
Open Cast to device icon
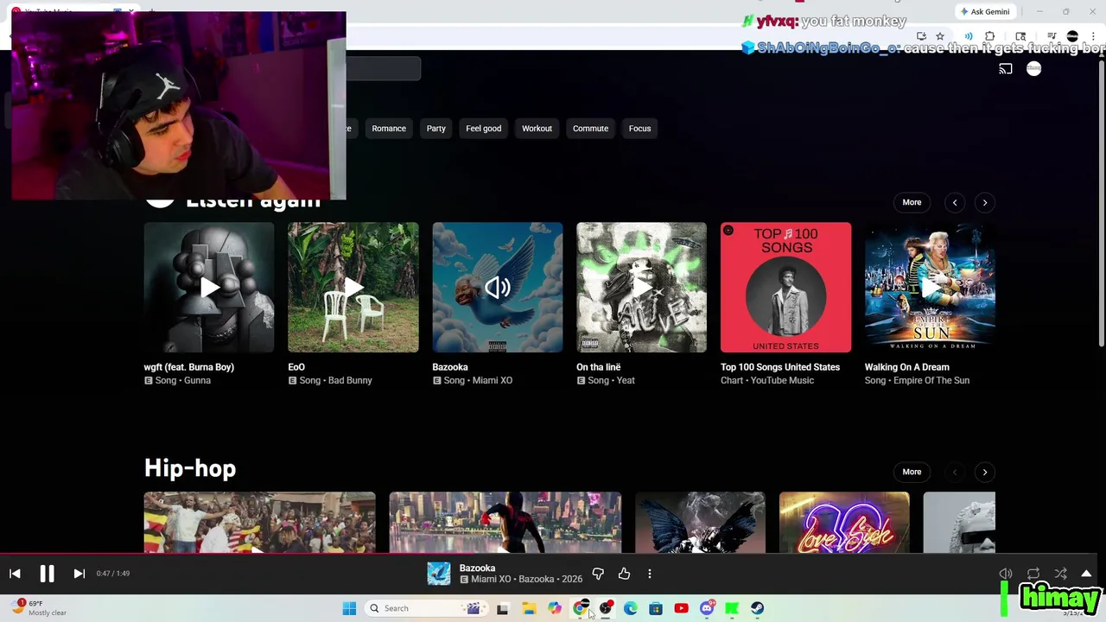click(1006, 69)
